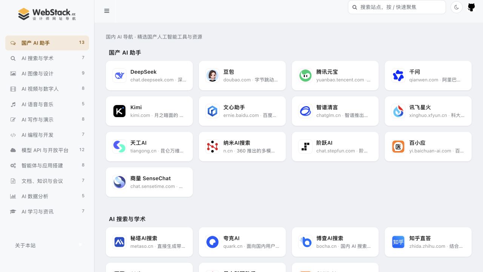Click the 豆包 avatar icon
Image resolution: width=483 pixels, height=272 pixels.
click(x=212, y=76)
